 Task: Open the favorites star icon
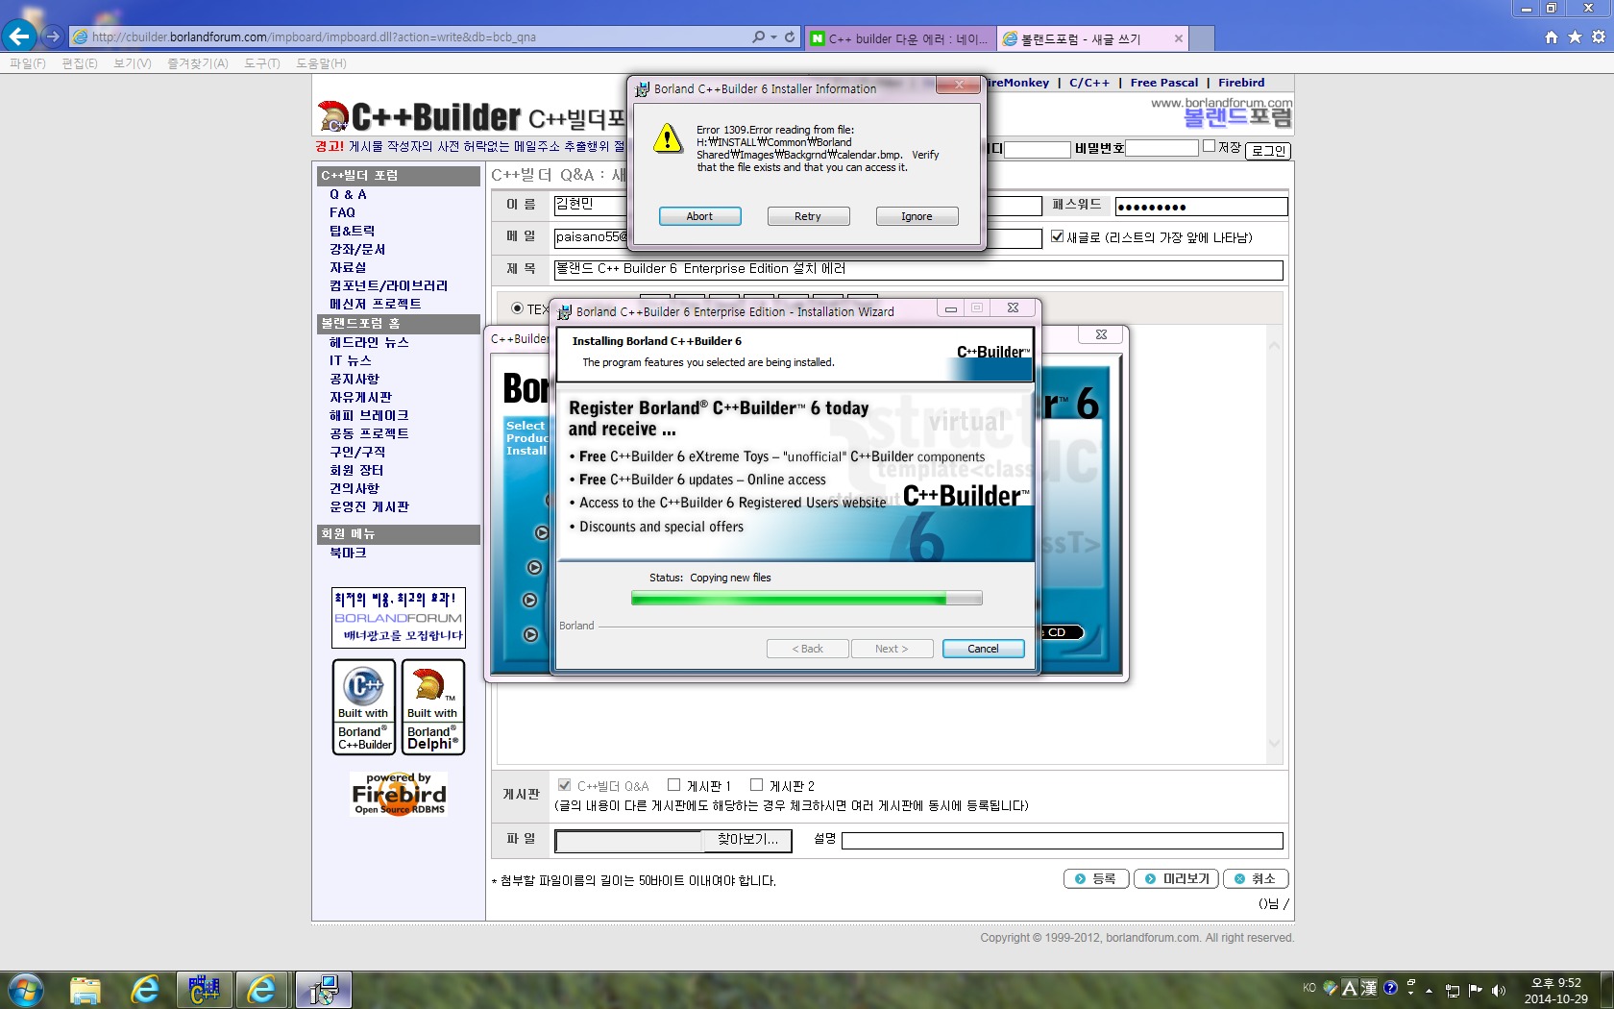pos(1575,37)
